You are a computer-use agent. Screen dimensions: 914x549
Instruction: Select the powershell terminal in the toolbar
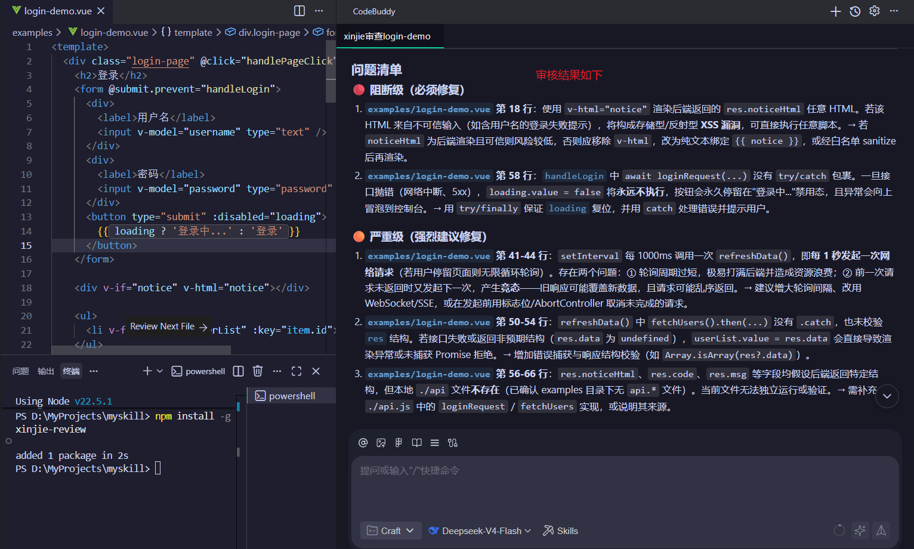point(198,371)
